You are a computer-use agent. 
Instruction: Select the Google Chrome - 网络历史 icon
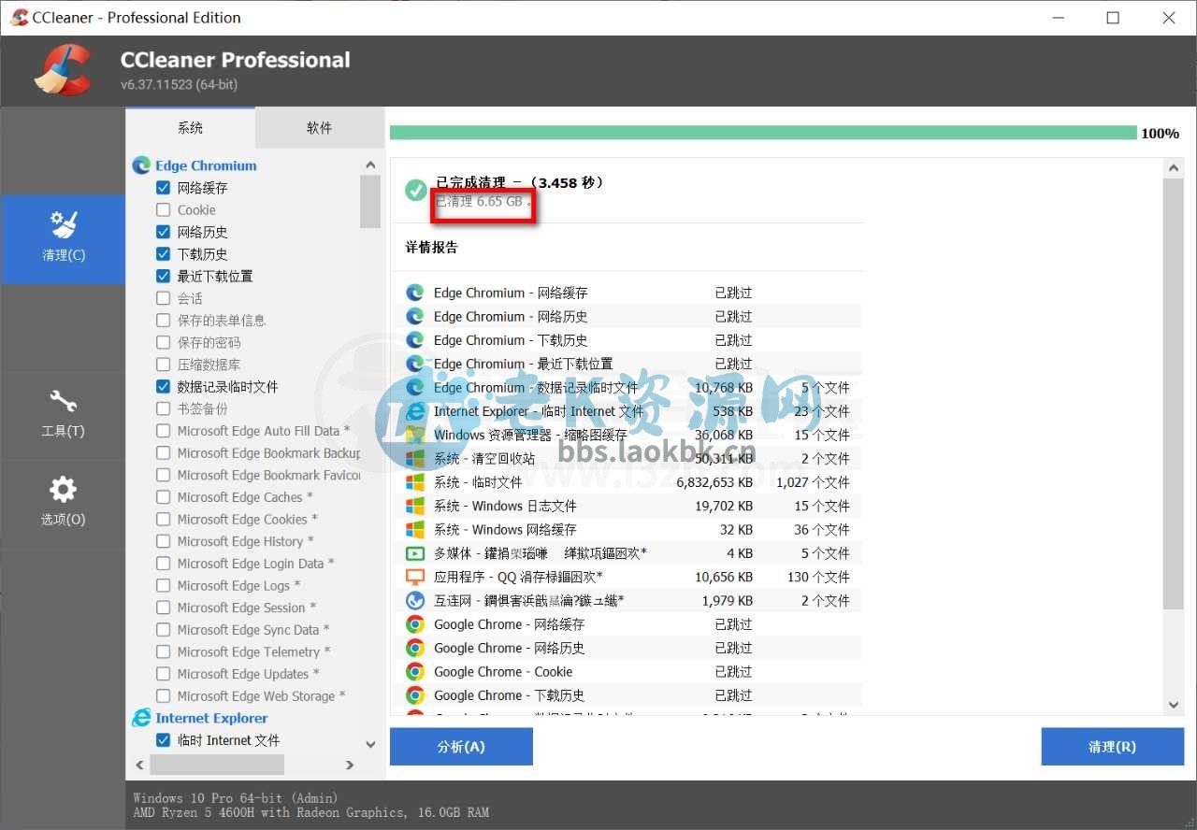pos(415,648)
